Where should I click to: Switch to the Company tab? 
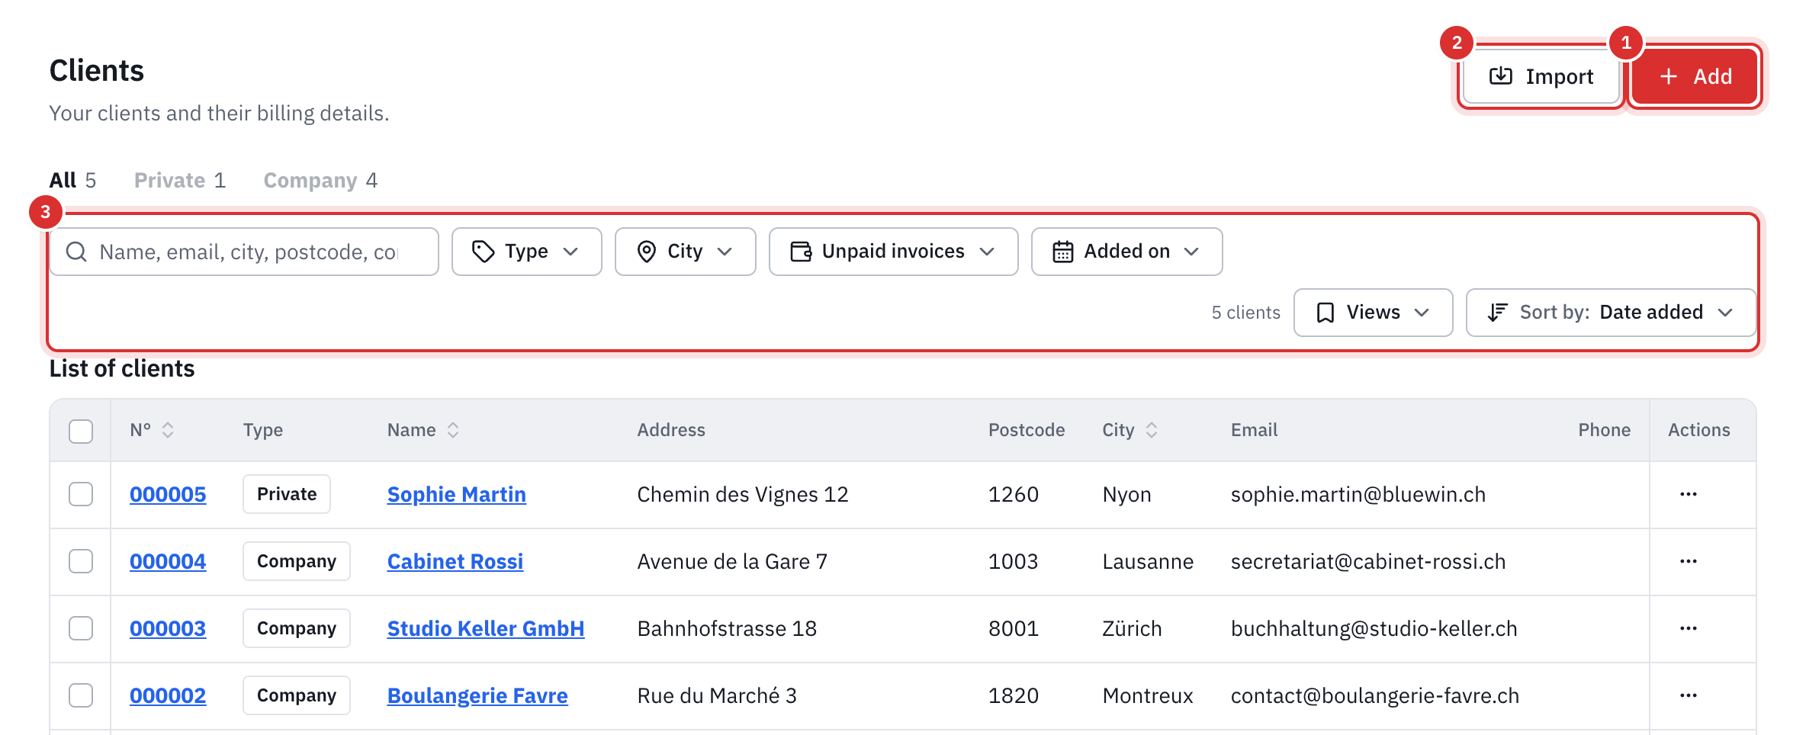pyautogui.click(x=320, y=180)
